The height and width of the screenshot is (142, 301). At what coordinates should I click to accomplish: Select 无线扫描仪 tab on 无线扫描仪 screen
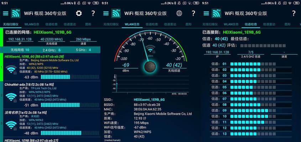(x=10, y=24)
